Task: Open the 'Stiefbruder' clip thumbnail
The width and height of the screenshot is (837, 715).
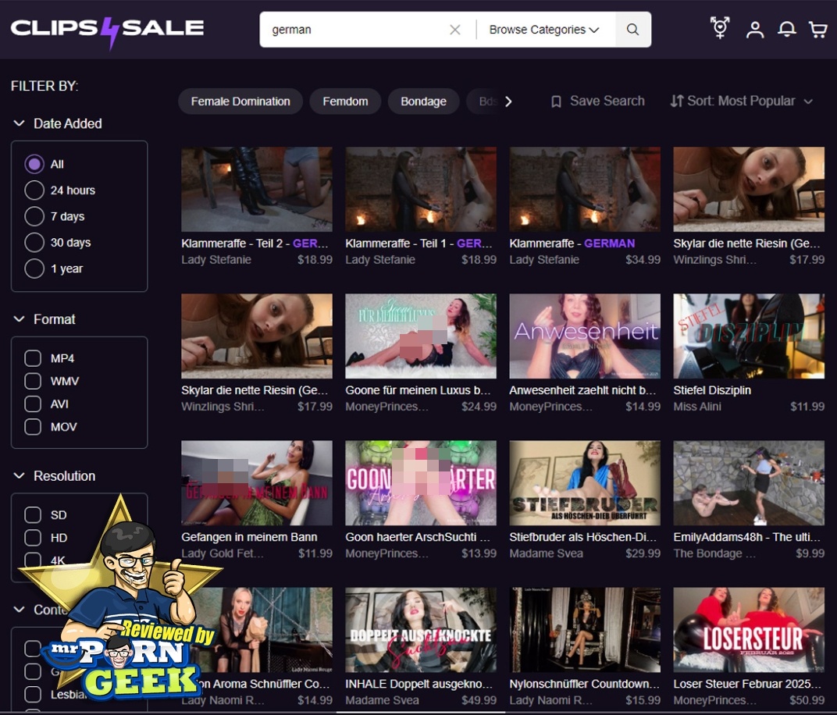Action: (x=585, y=483)
